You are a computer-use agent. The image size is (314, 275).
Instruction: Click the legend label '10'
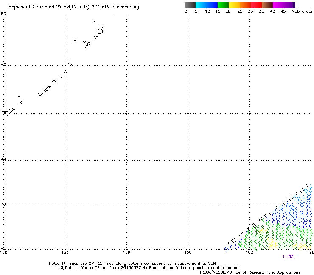pos(207,11)
